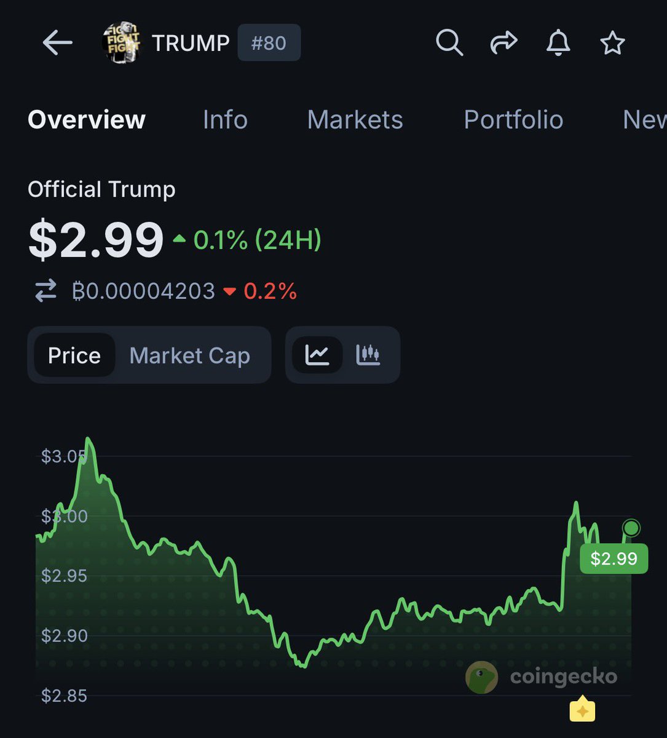This screenshot has width=667, height=738.
Task: Select the Price chart mode
Action: tap(74, 355)
